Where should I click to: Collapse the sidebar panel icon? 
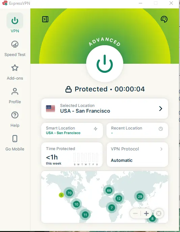pyautogui.click(x=45, y=19)
